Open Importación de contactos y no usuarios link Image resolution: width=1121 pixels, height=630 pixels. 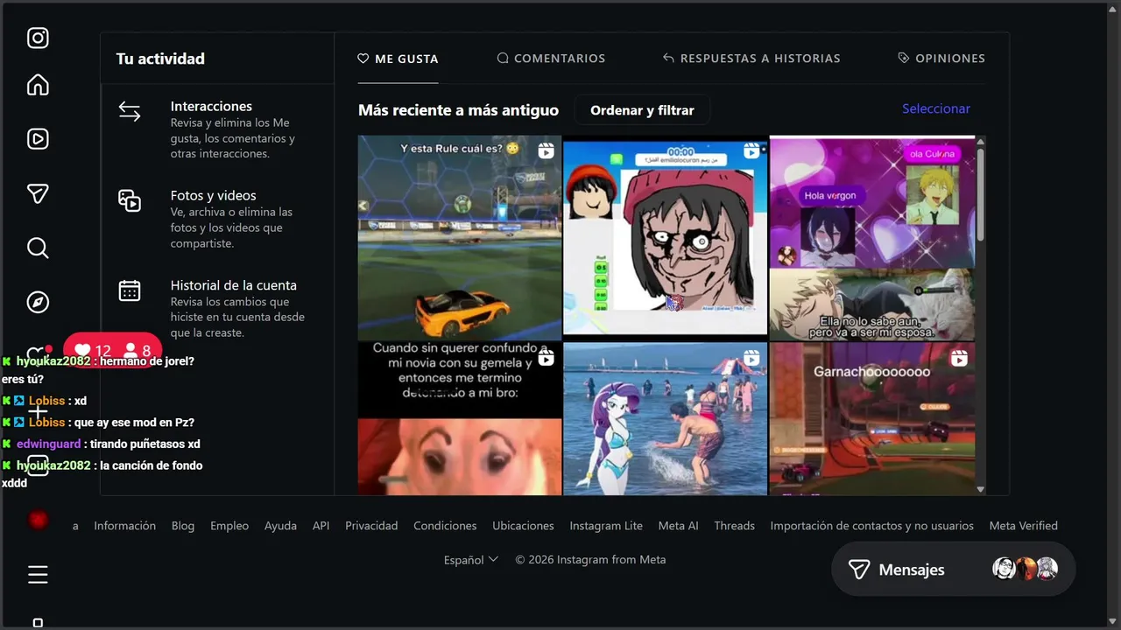(x=871, y=526)
